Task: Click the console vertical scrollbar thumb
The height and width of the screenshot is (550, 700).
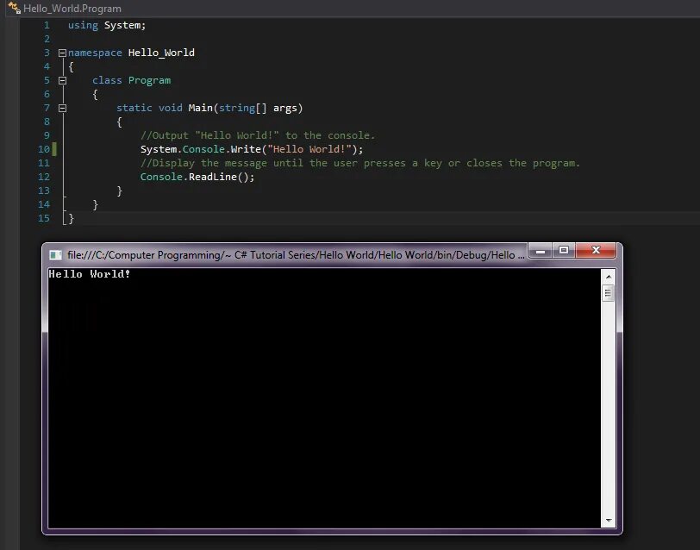Action: [x=608, y=293]
